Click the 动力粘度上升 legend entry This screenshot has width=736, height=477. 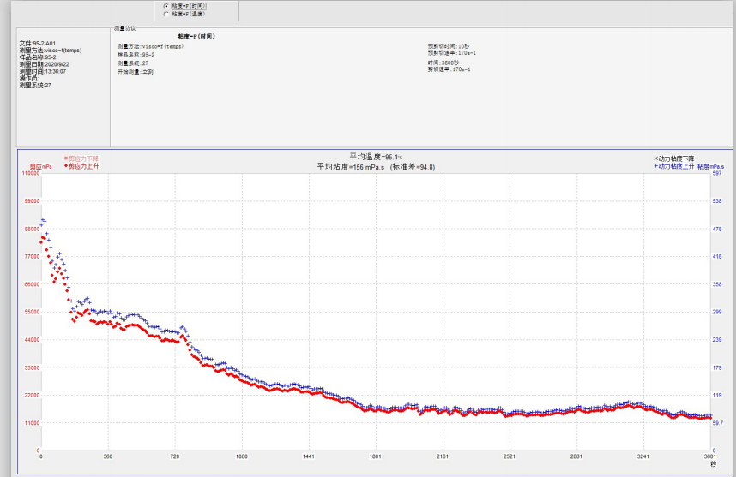coord(673,166)
